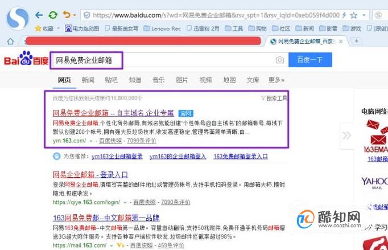Click the lightning speed-mode icon
388x250 pixels.
(x=344, y=15)
